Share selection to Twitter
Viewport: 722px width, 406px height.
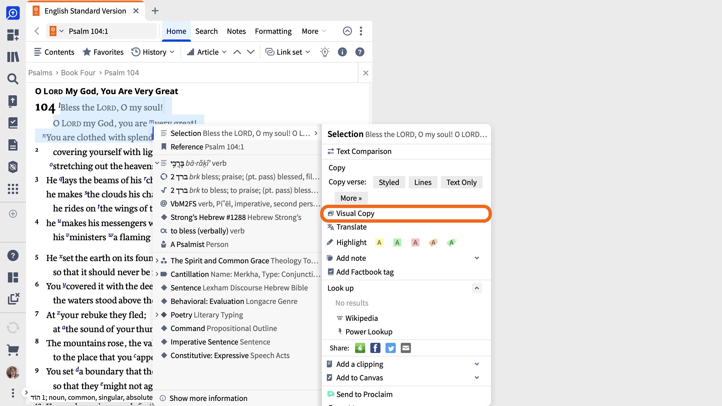click(391, 348)
